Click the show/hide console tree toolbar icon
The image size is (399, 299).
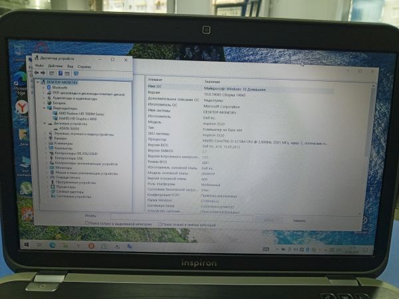click(52, 73)
